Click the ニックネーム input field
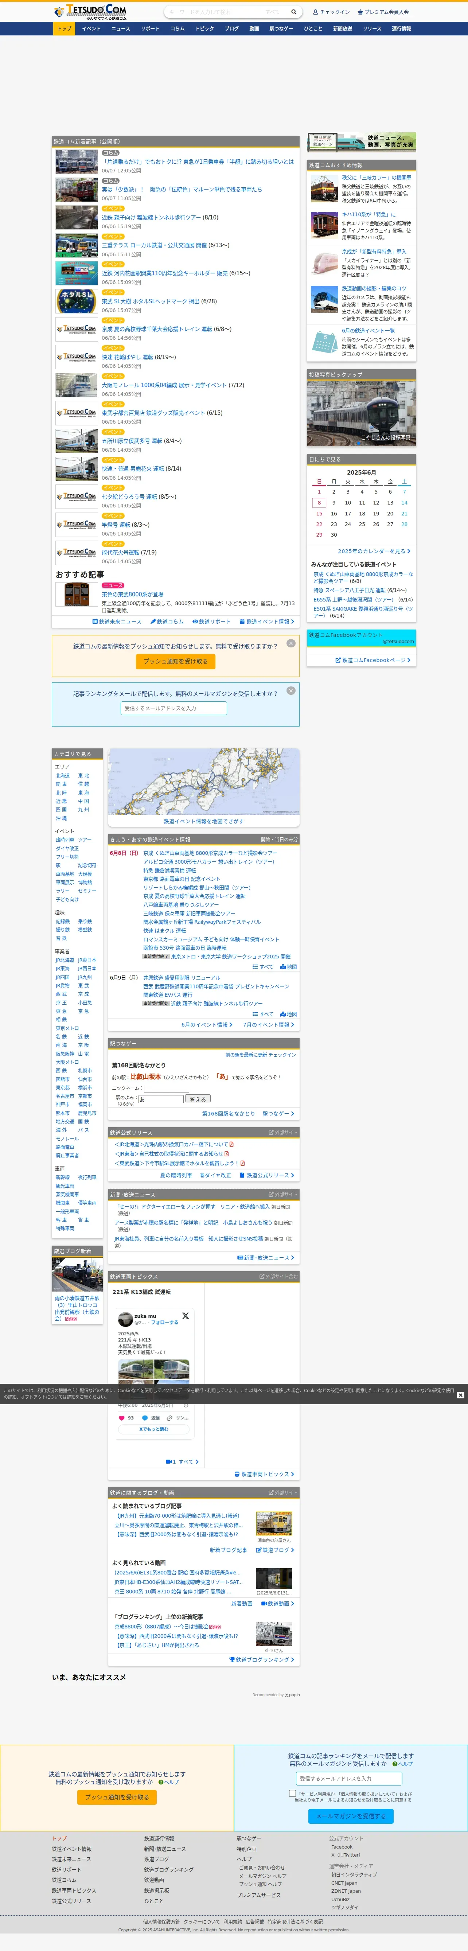The width and height of the screenshot is (468, 1951). click(167, 1089)
